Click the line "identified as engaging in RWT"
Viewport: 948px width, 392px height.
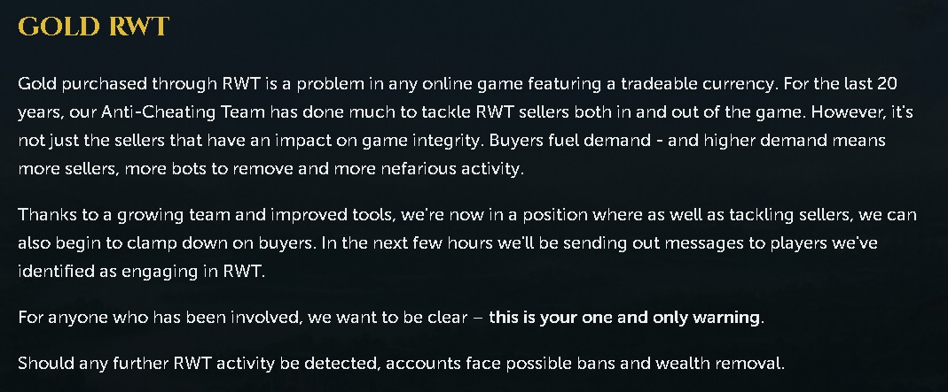pos(141,271)
